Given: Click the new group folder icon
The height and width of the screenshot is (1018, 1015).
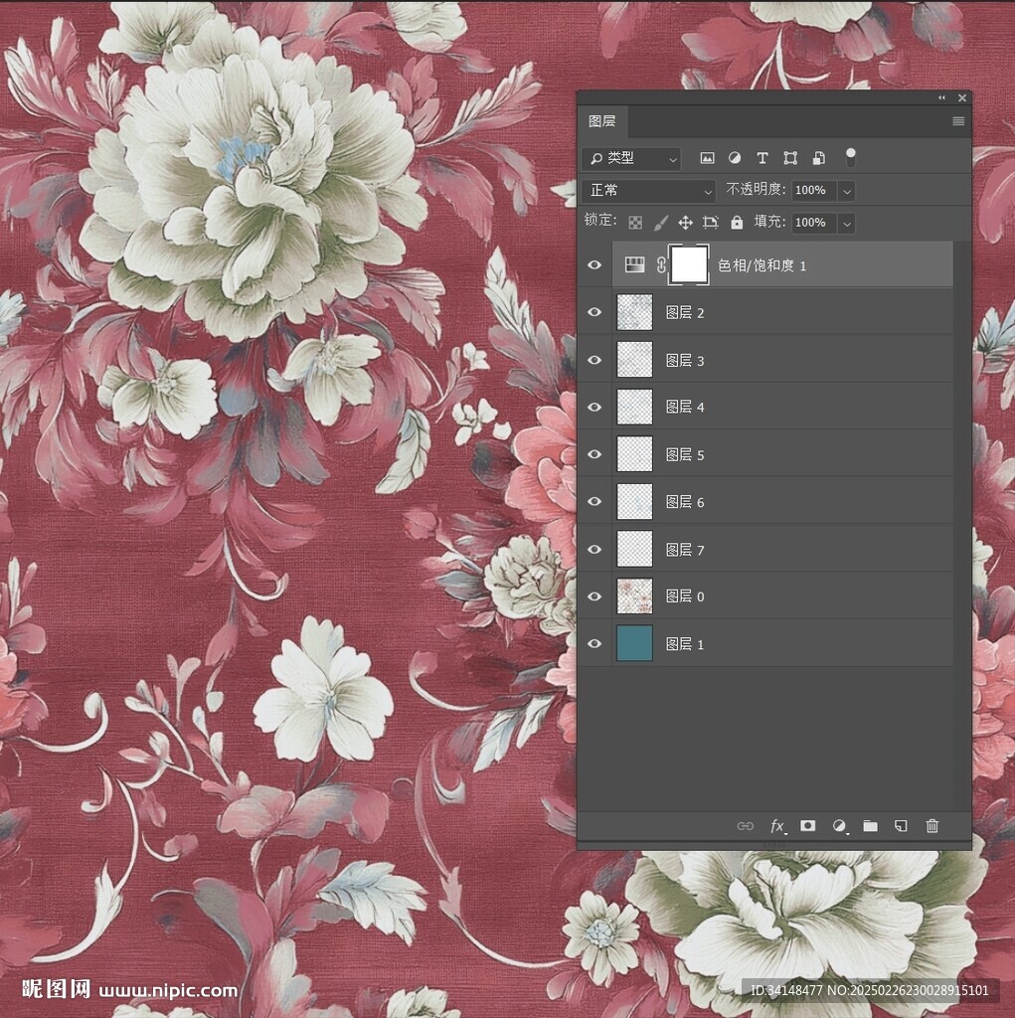Looking at the screenshot, I should tap(870, 826).
